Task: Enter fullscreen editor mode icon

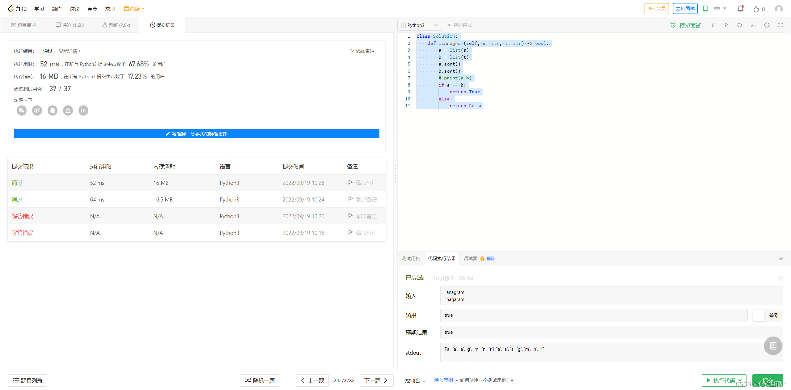Action: click(780, 25)
